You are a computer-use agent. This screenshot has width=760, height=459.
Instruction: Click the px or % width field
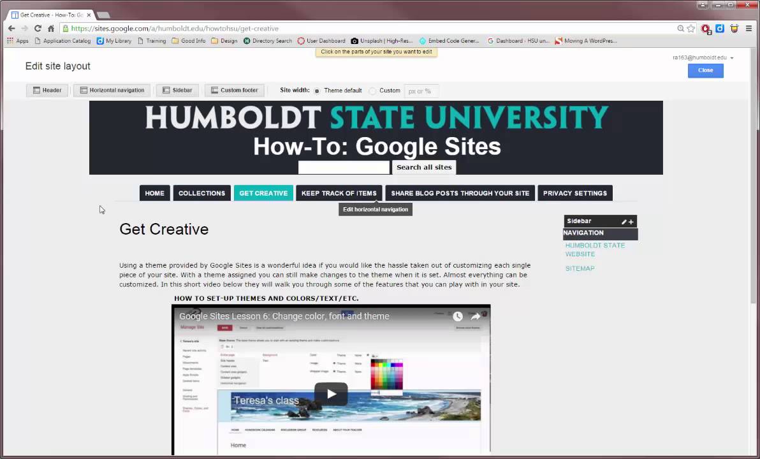(x=421, y=91)
